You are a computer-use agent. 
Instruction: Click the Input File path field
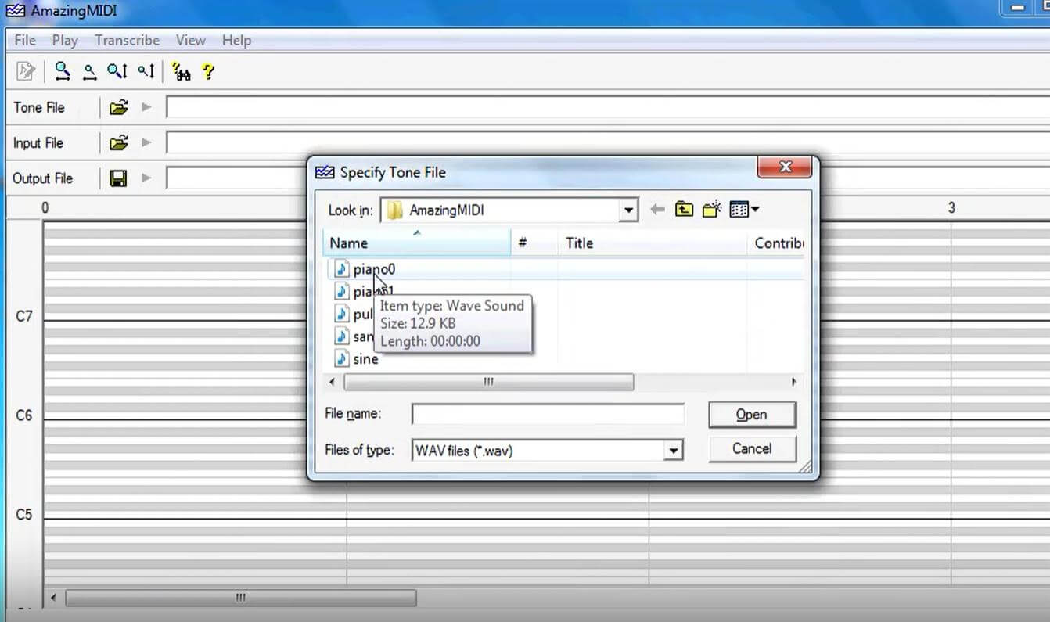pos(608,143)
